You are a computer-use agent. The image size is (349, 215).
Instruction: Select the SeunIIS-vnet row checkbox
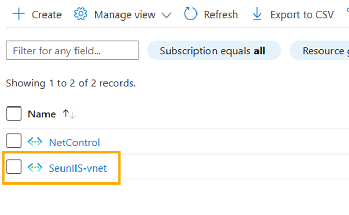pyautogui.click(x=14, y=167)
